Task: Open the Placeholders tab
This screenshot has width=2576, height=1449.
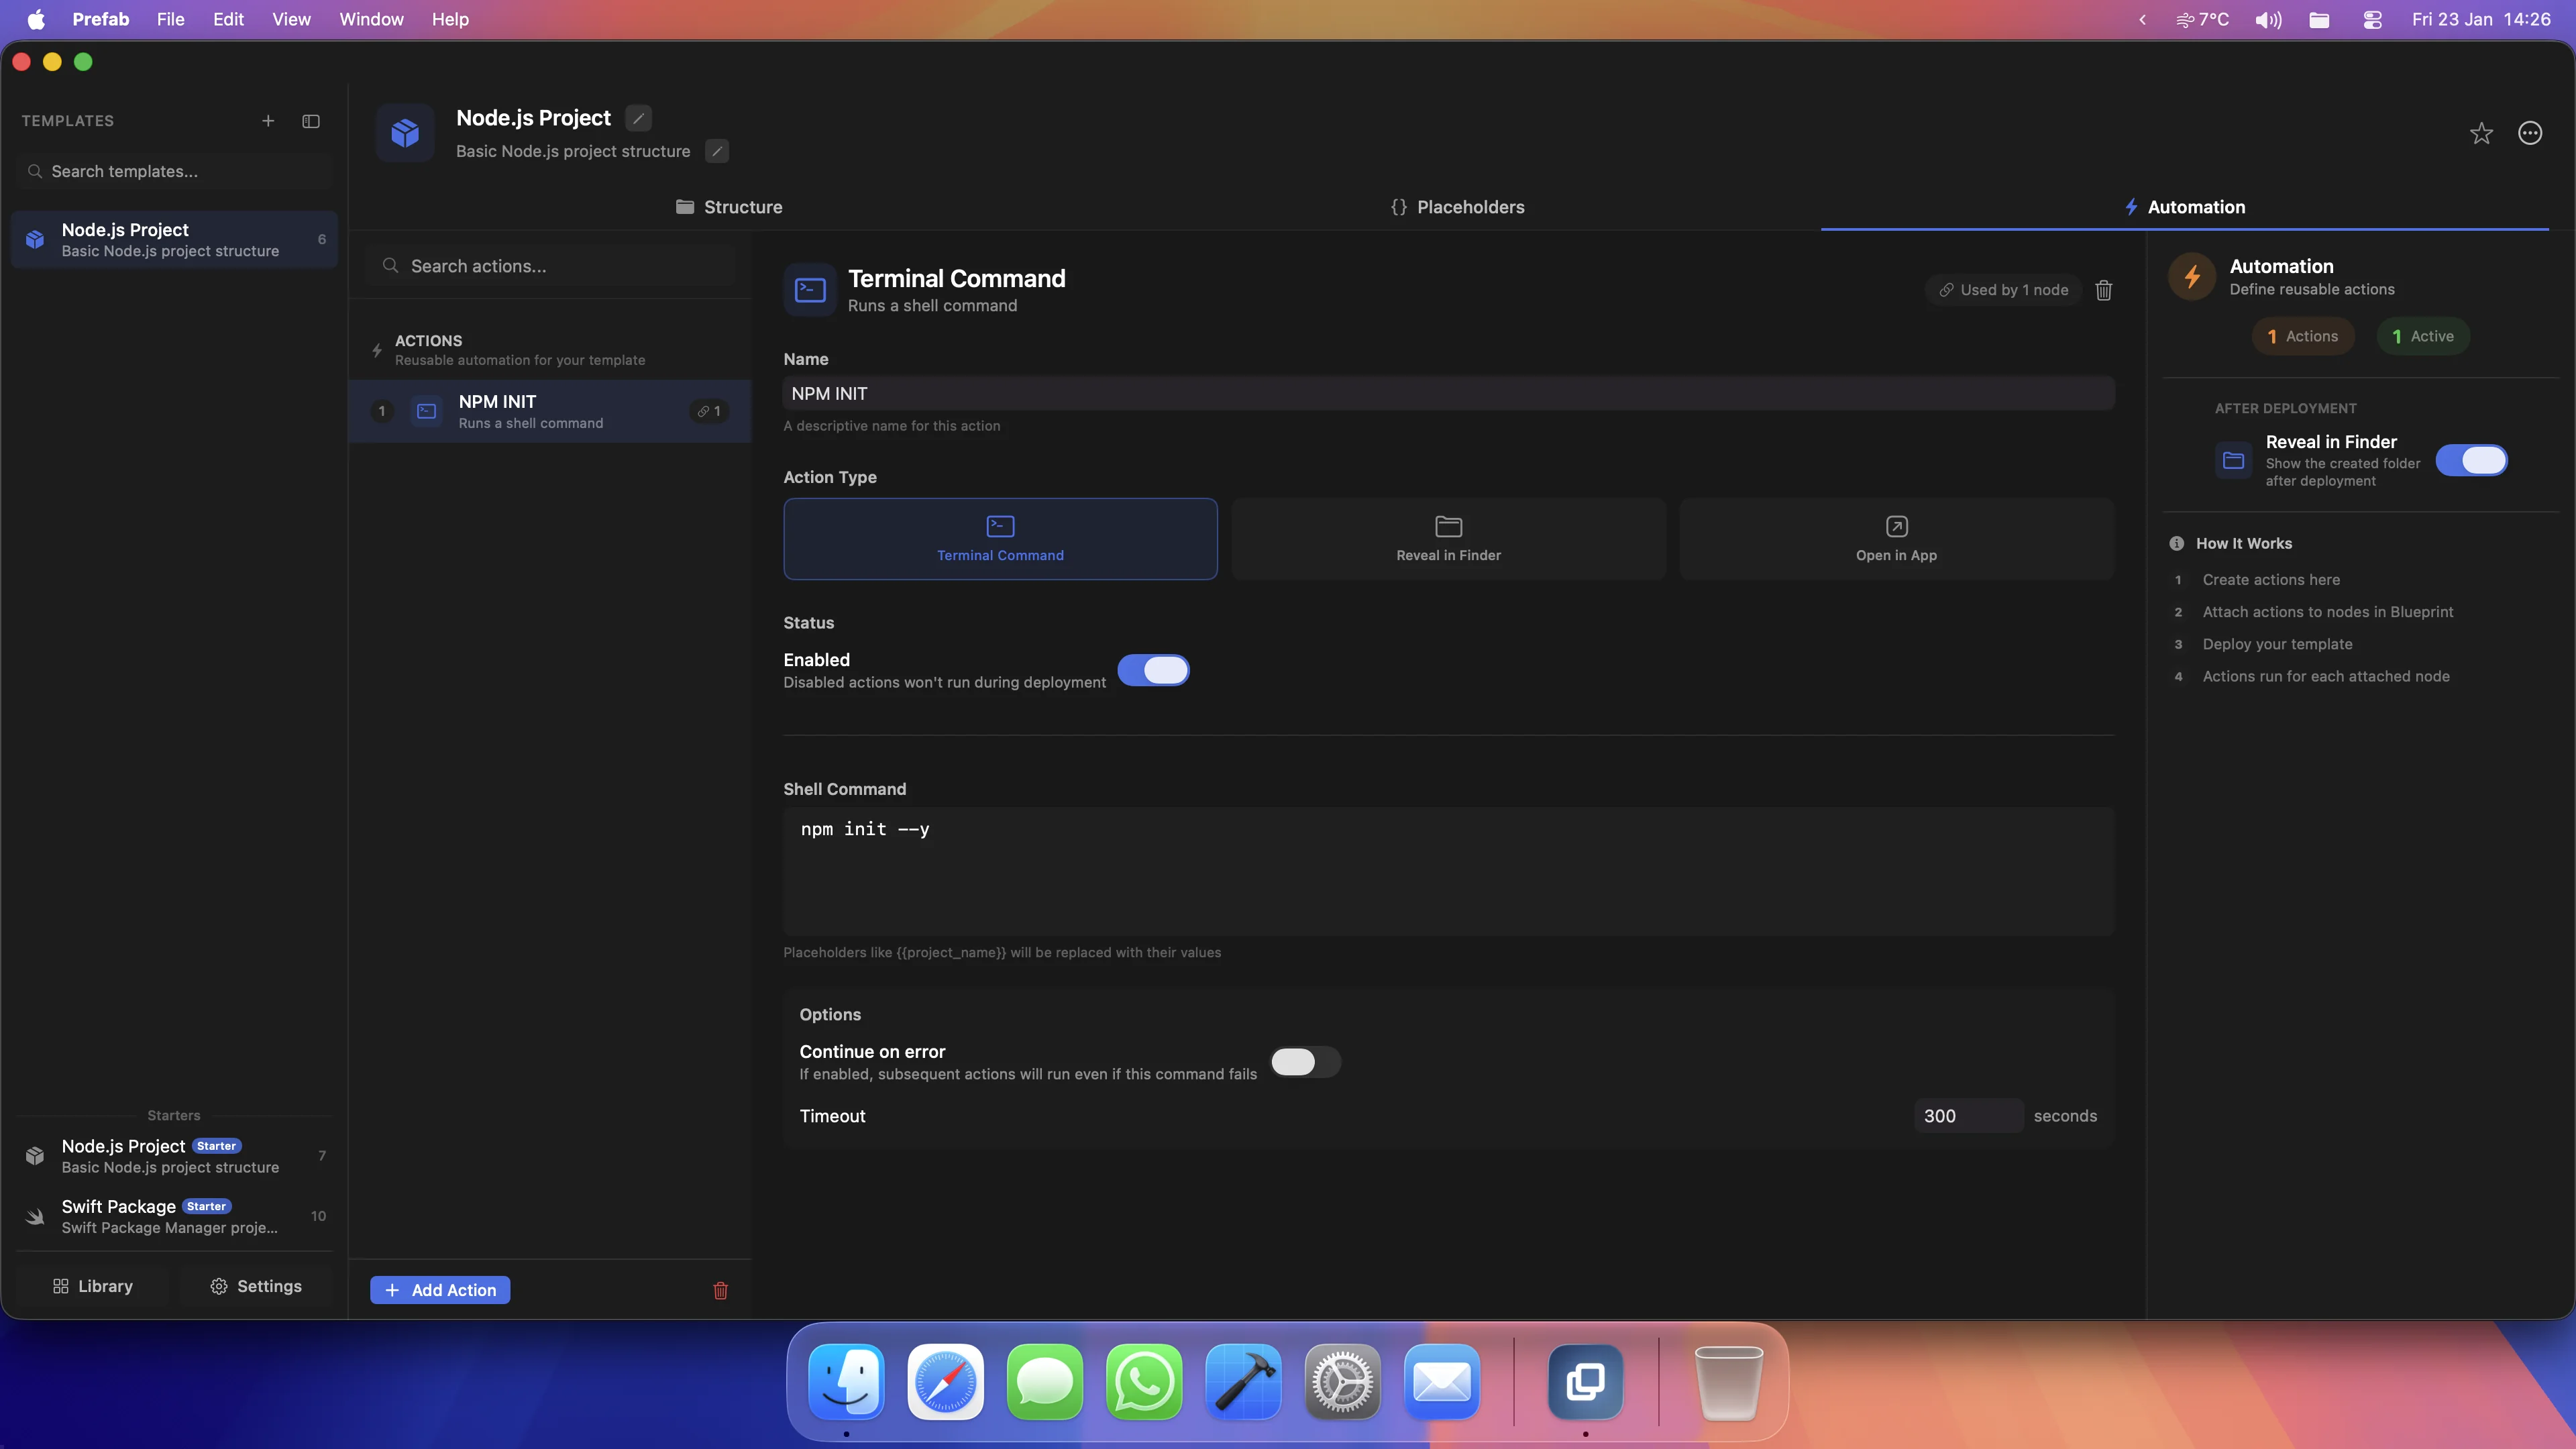Action: pos(1457,207)
